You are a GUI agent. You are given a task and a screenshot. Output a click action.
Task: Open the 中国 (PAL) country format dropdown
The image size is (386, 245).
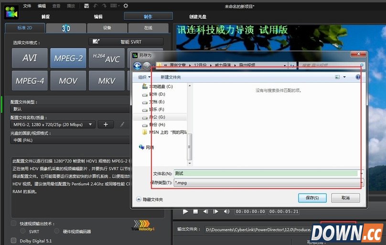70,140
